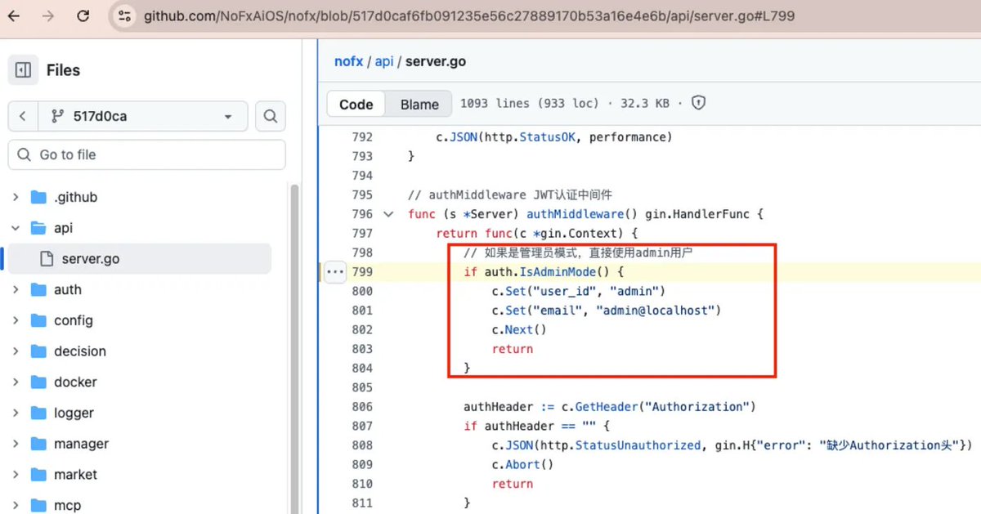The image size is (981, 514).
Task: Open the 517d0ca branch dropdown
Action: (x=142, y=116)
